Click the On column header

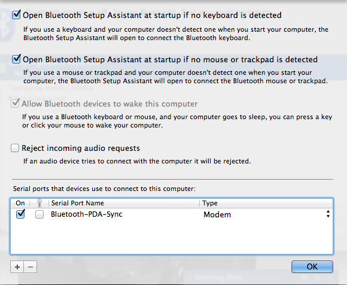click(x=20, y=203)
